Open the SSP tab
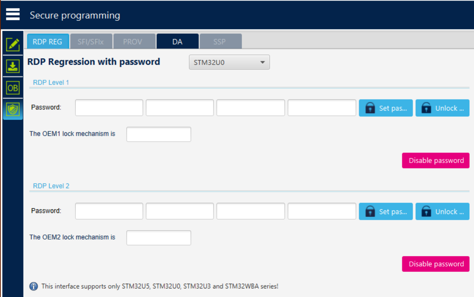Screen dimensions: 474x297 220,41
